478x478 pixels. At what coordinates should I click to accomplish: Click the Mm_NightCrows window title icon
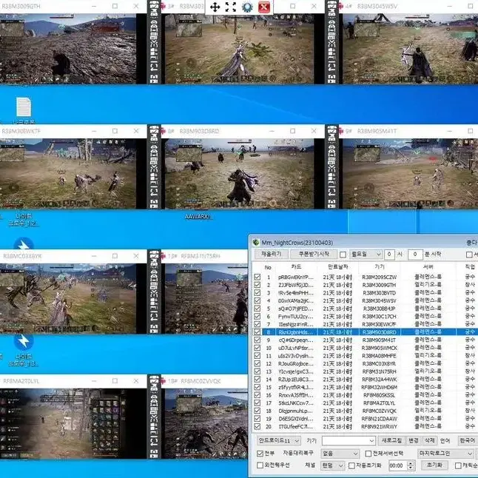point(256,243)
